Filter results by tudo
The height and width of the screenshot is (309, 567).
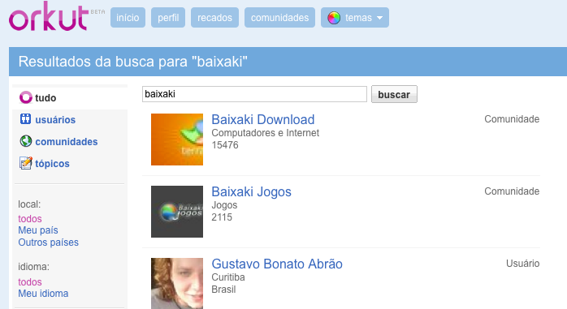[45, 98]
